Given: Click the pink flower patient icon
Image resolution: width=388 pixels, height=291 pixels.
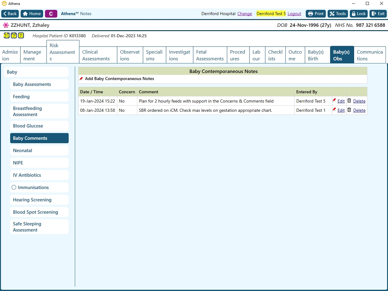Looking at the screenshot, I should [x=6, y=25].
